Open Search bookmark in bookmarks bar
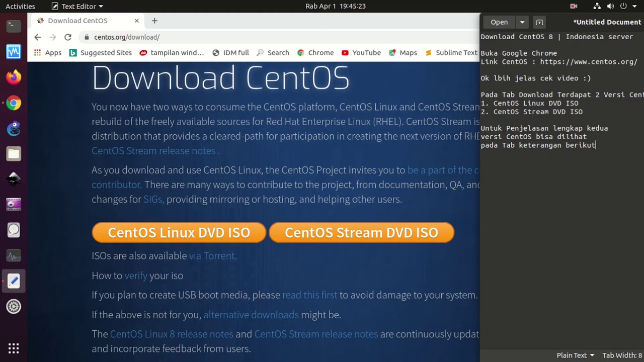This screenshot has width=644, height=362. coord(273,53)
